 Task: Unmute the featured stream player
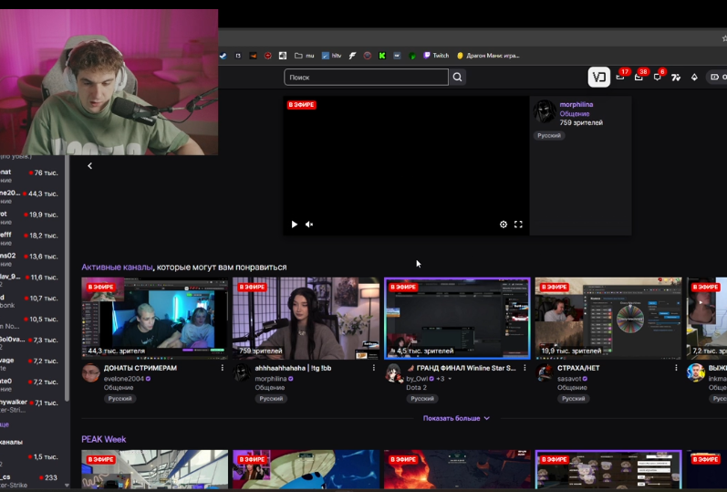pyautogui.click(x=309, y=225)
